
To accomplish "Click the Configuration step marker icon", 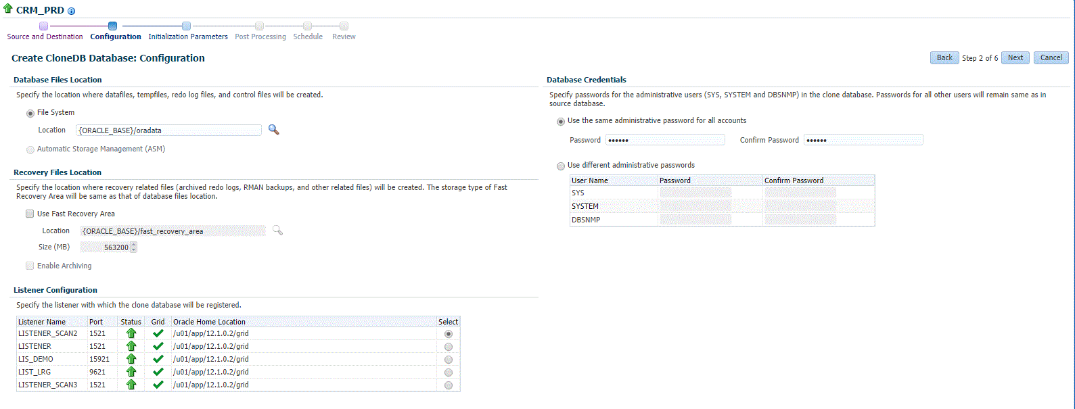I will [112, 26].
